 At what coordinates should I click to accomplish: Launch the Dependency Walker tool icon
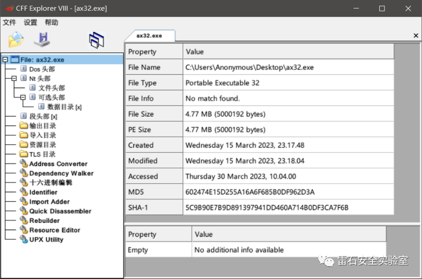click(x=24, y=173)
